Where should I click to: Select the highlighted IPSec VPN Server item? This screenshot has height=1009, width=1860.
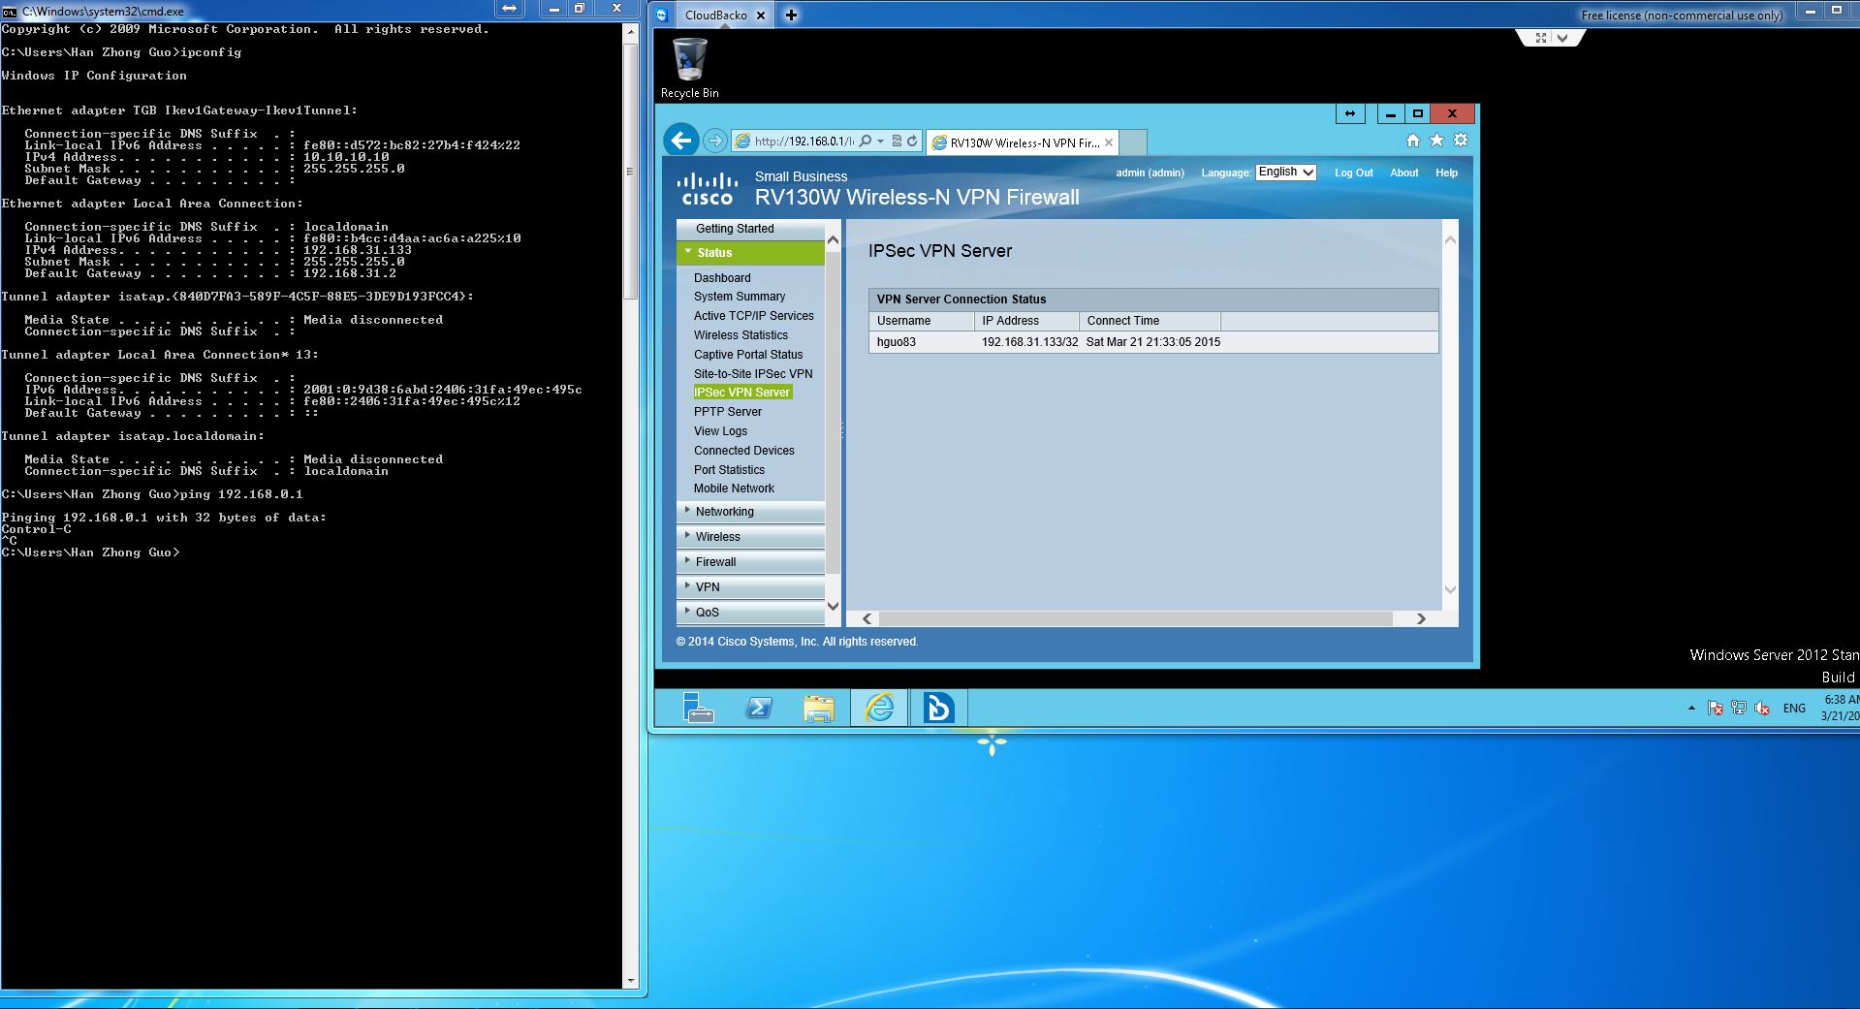click(x=742, y=393)
